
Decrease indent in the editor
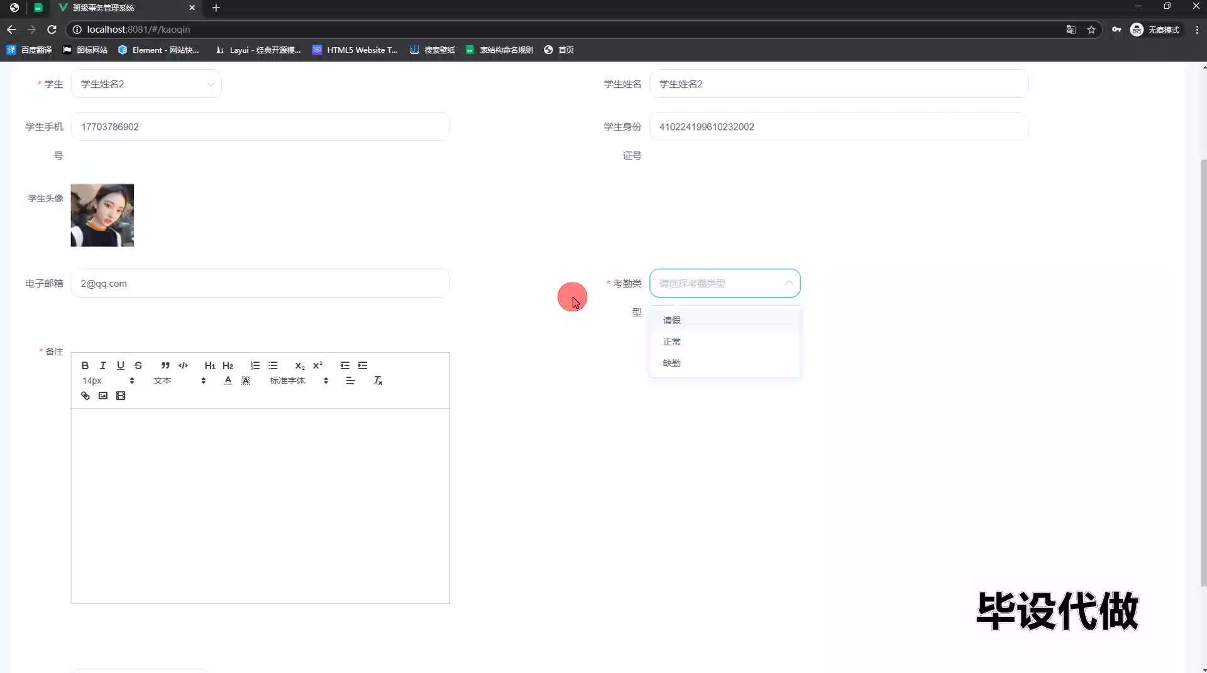coord(344,365)
